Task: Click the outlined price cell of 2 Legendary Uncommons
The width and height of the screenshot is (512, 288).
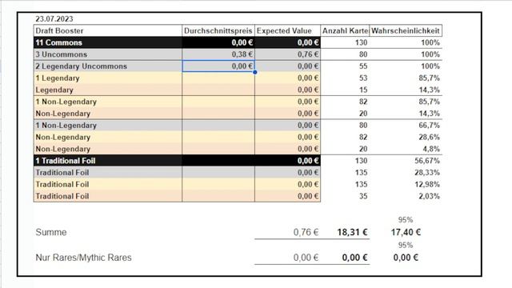Action: [218, 66]
